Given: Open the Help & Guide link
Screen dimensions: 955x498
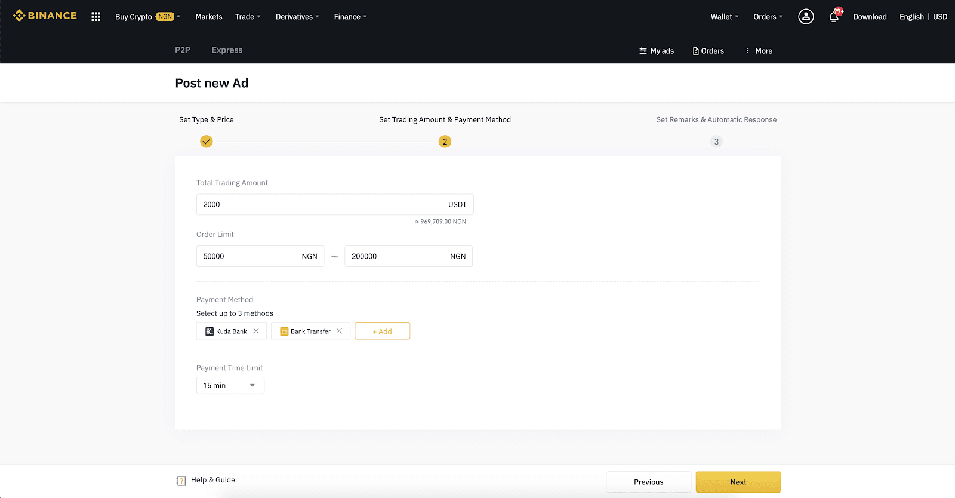Looking at the screenshot, I should (x=213, y=480).
